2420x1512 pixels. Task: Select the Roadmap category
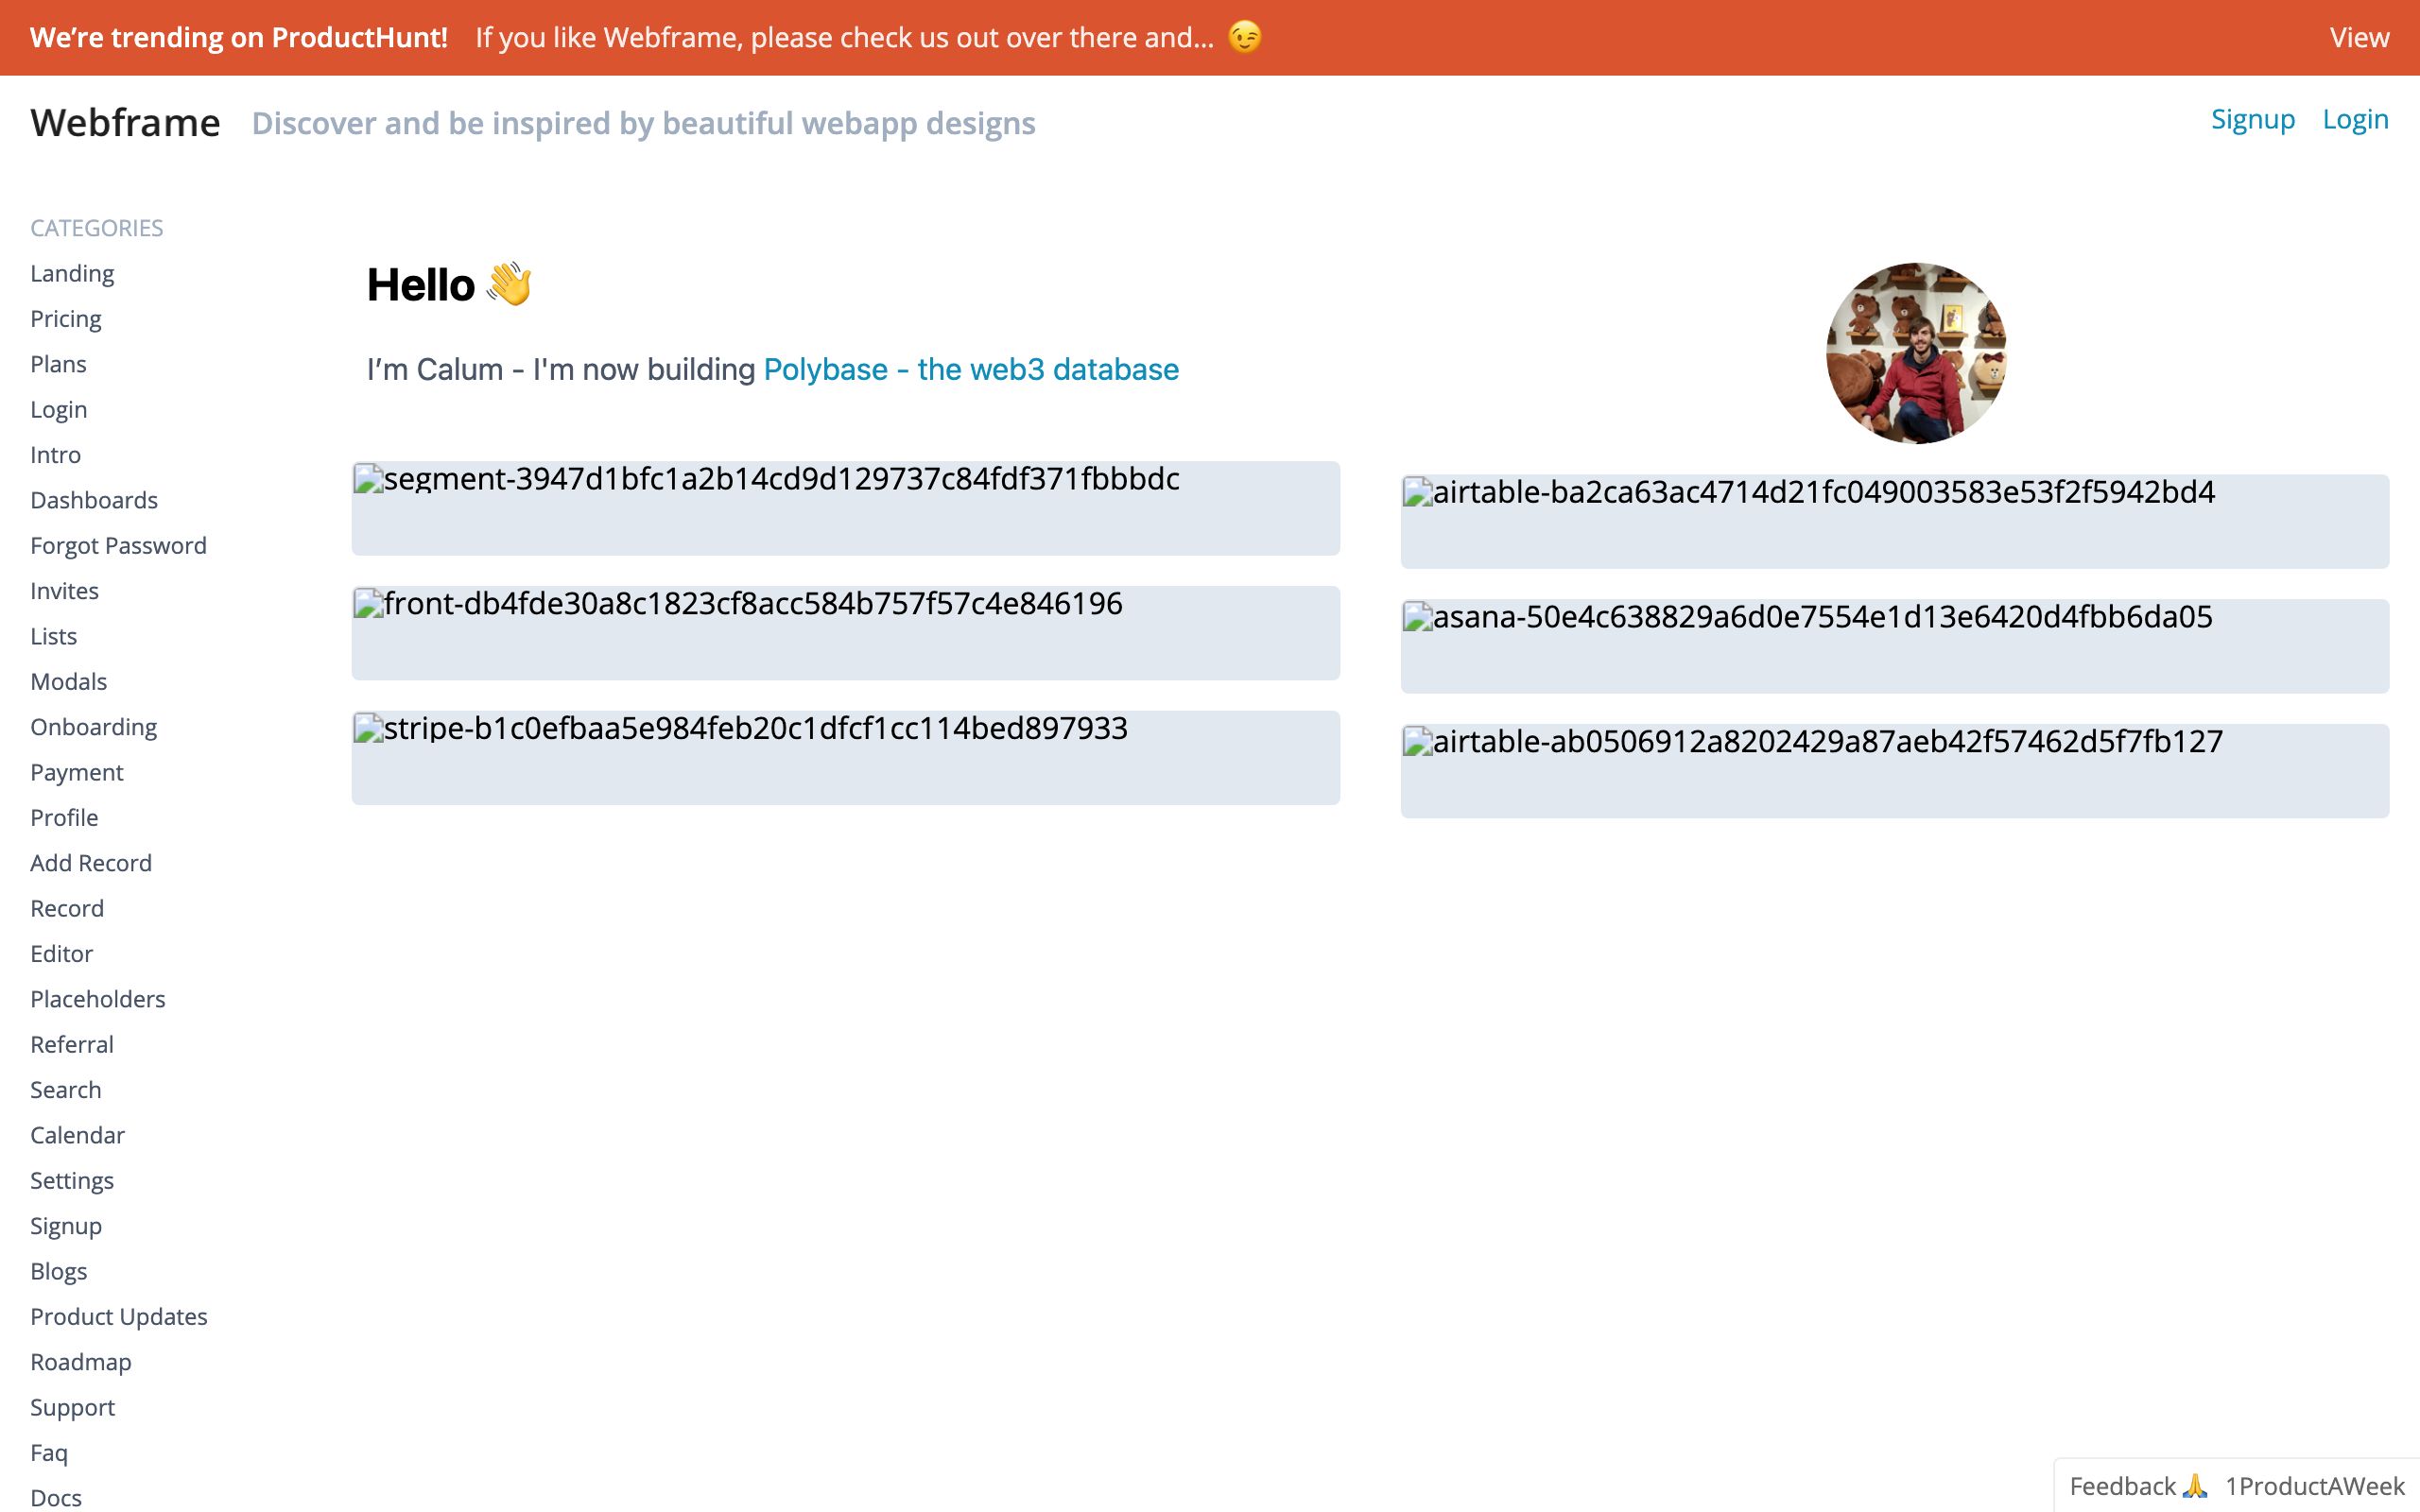coord(81,1362)
